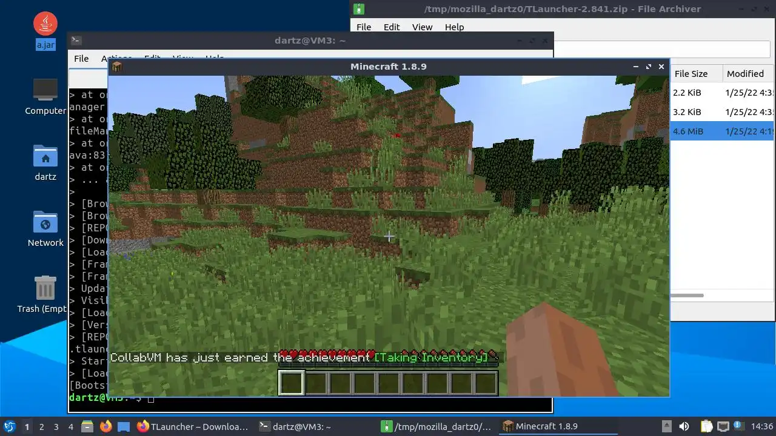776x436 pixels.
Task: Click the File Archiver location input field
Action: (662, 50)
